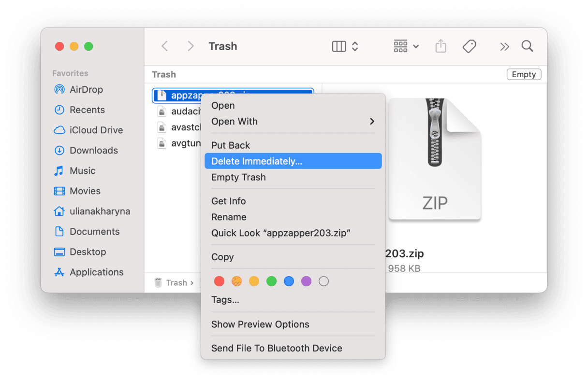Open Finder search magnifier

coord(527,46)
